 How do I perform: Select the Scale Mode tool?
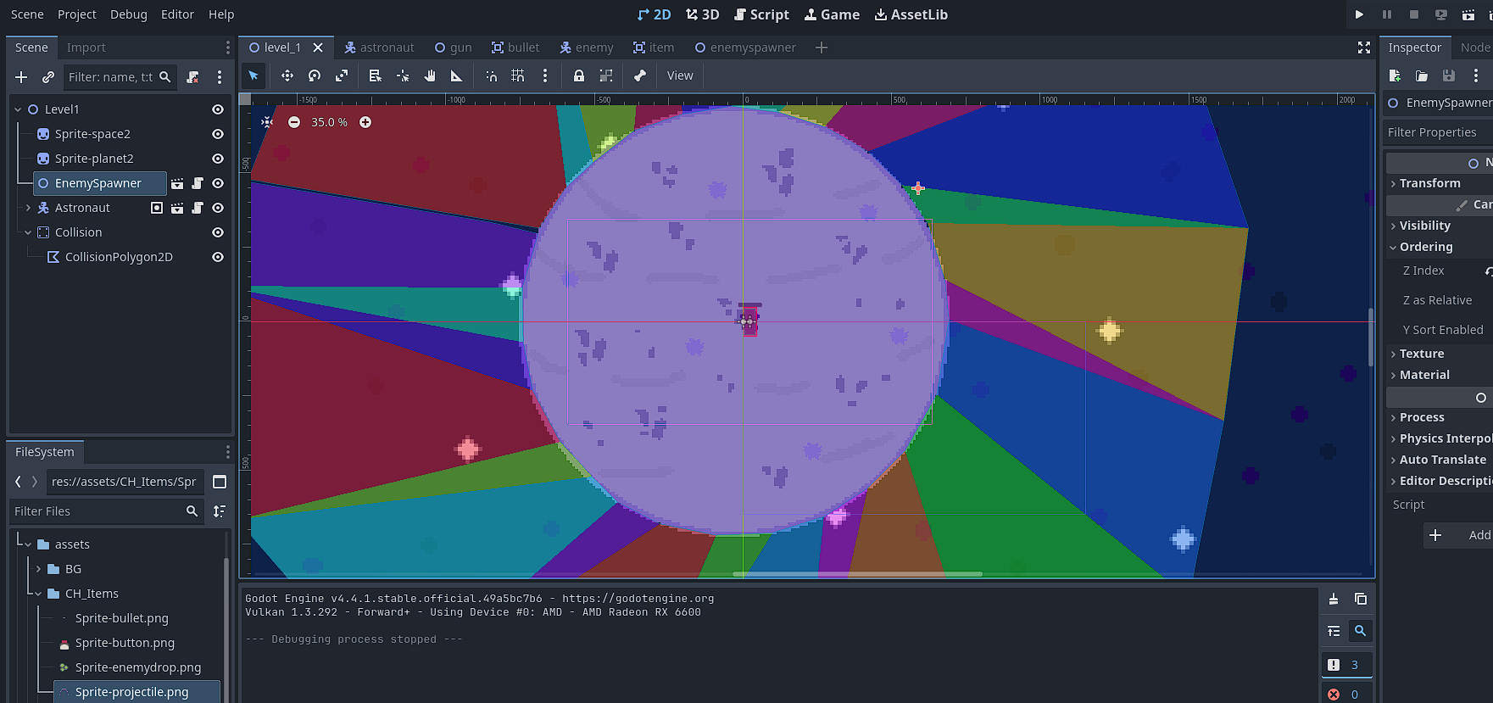coord(342,75)
